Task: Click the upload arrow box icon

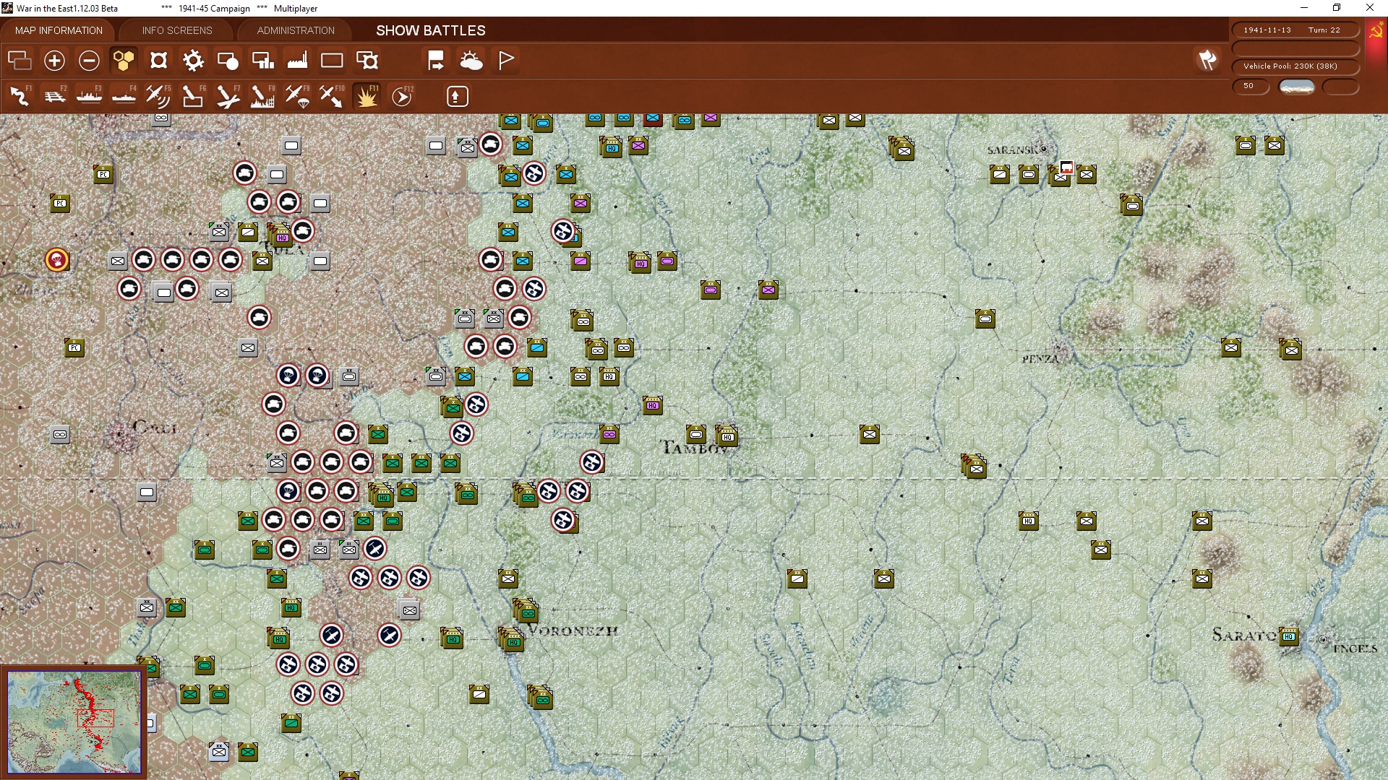Action: pyautogui.click(x=457, y=96)
